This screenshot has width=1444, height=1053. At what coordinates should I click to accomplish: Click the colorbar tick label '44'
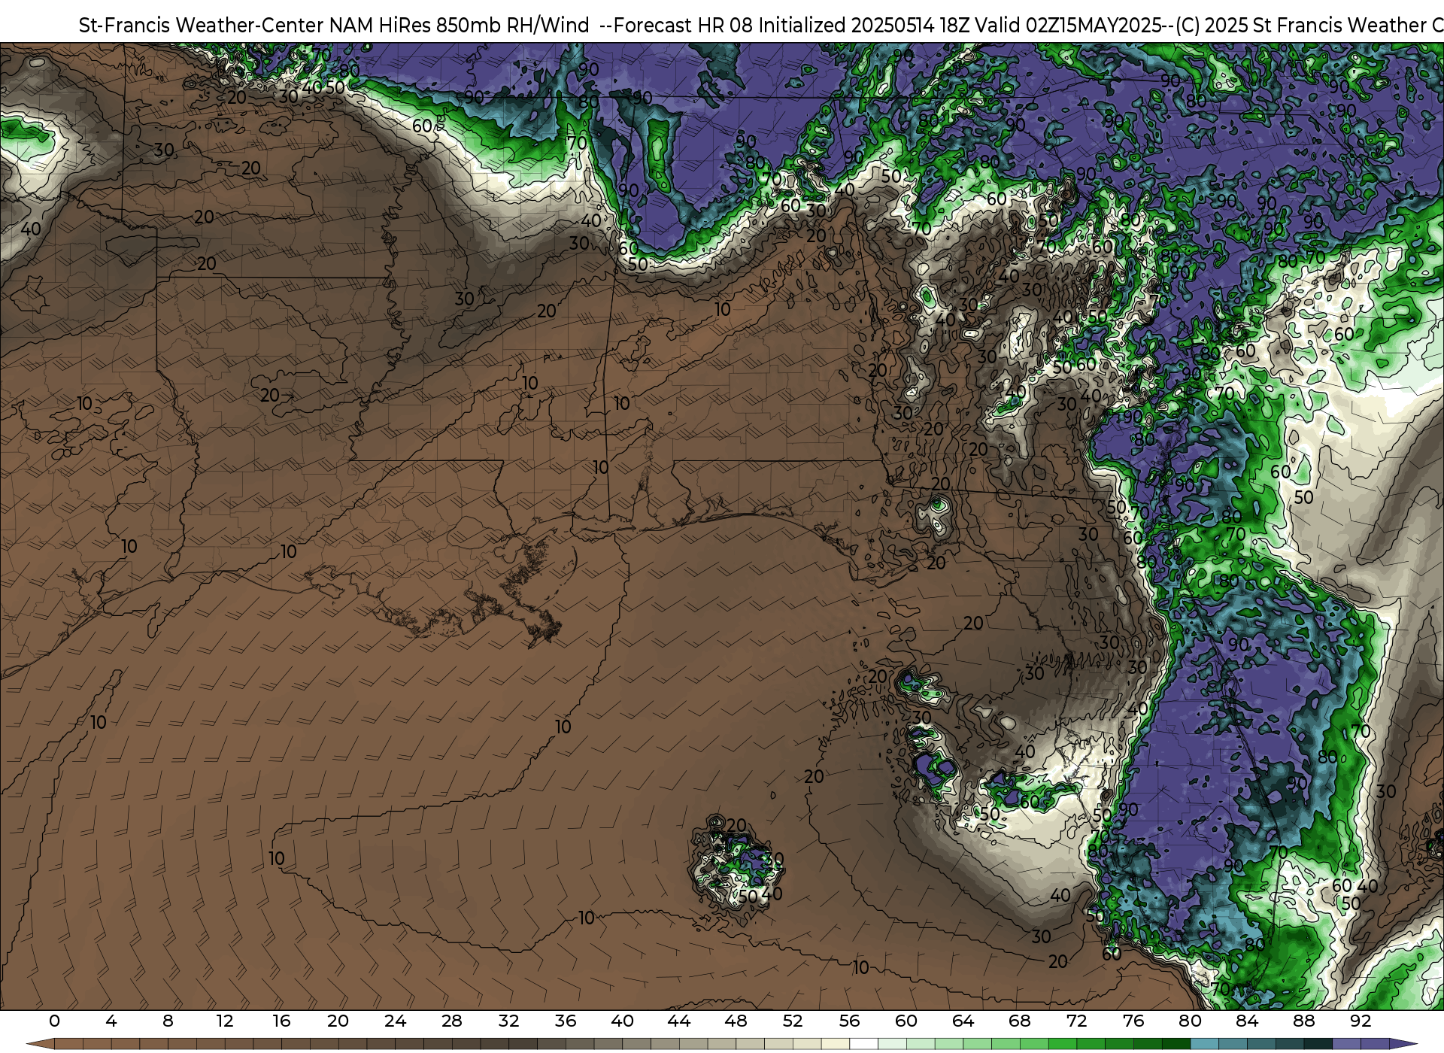679,1021
